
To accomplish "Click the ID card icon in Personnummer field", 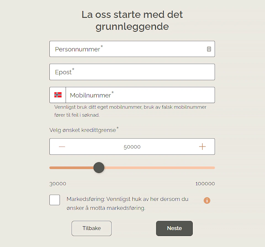I will [209, 49].
